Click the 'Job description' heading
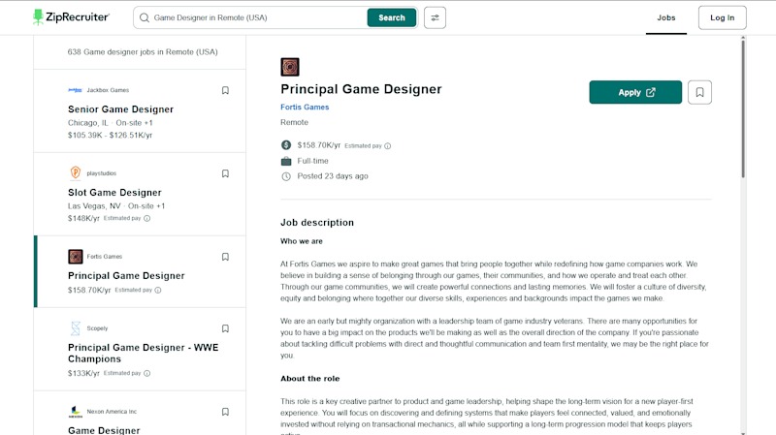The height and width of the screenshot is (435, 776). coord(317,223)
